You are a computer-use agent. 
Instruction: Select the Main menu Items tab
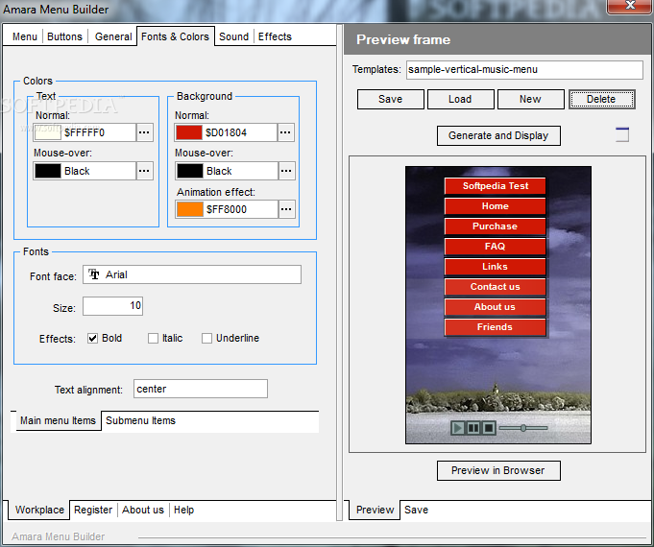[x=58, y=420]
